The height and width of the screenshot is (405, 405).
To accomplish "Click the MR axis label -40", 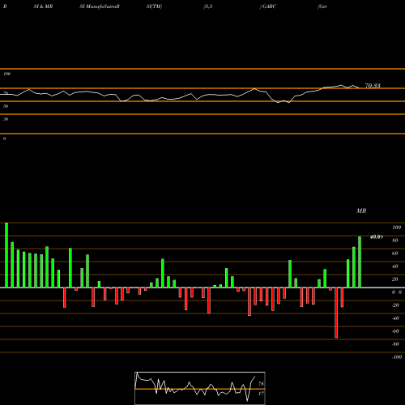I will [395, 318].
